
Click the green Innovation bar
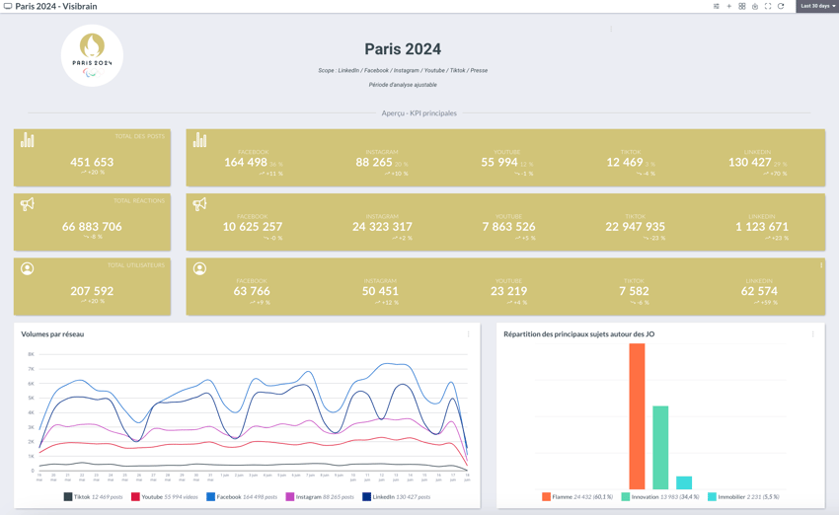[x=660, y=448]
